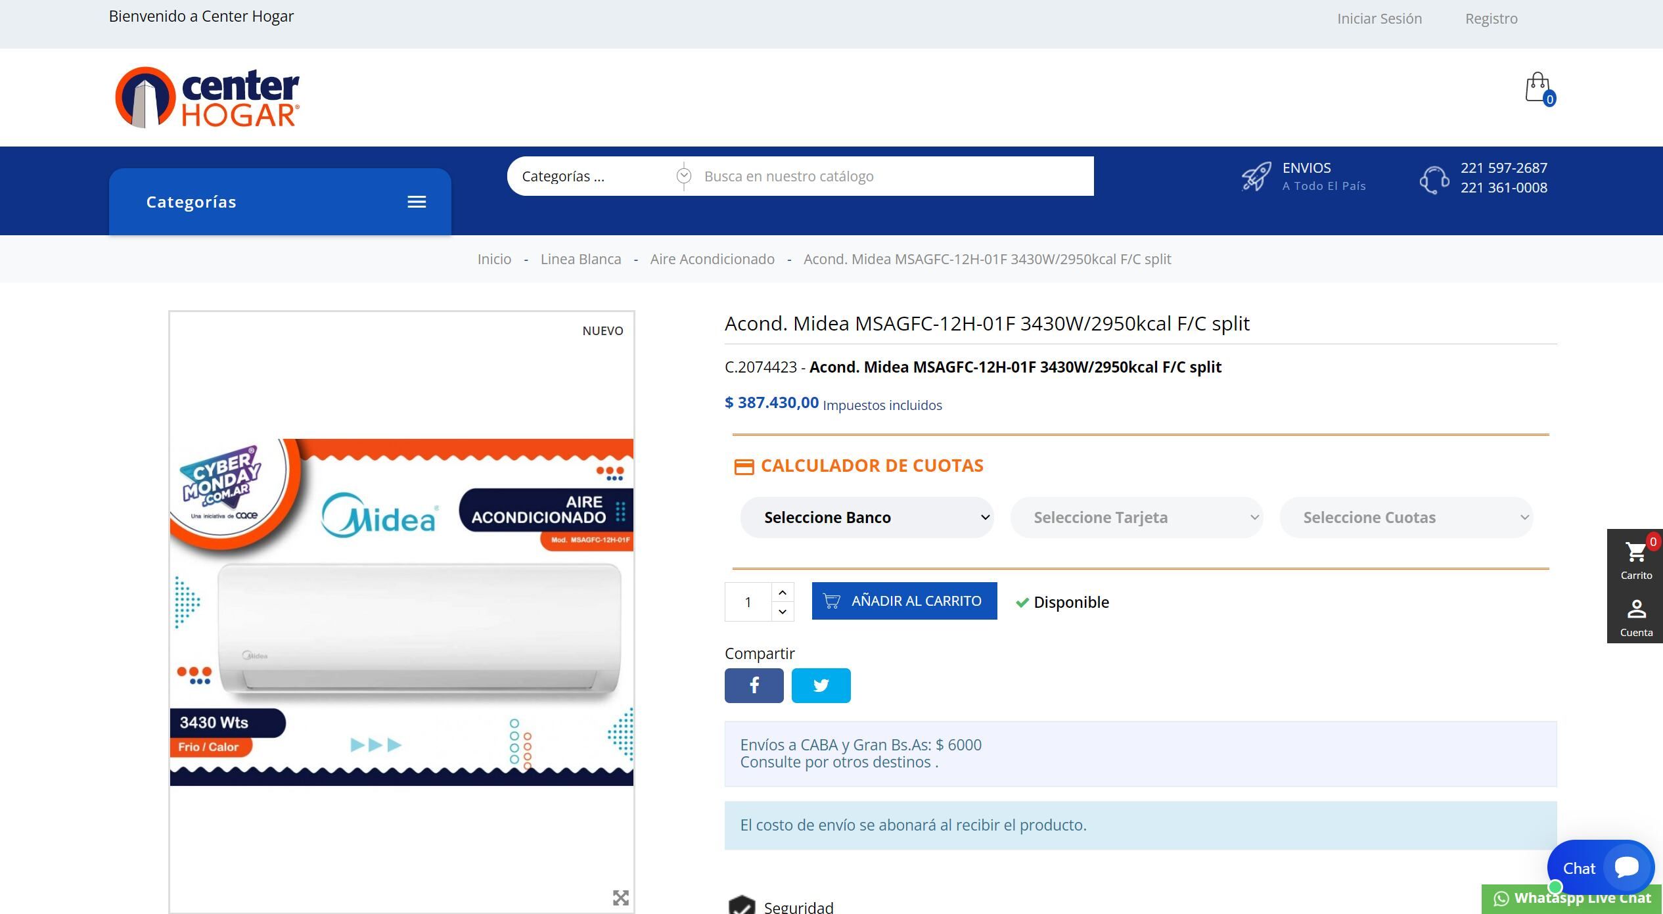Image resolution: width=1663 pixels, height=914 pixels.
Task: Share the product on Facebook
Action: point(754,685)
